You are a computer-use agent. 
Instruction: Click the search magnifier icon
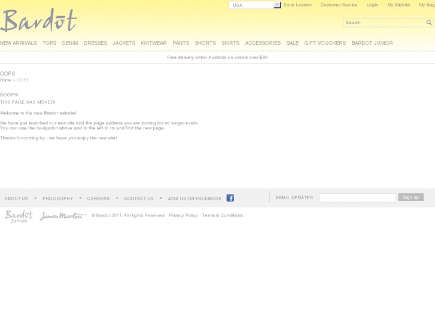429,23
